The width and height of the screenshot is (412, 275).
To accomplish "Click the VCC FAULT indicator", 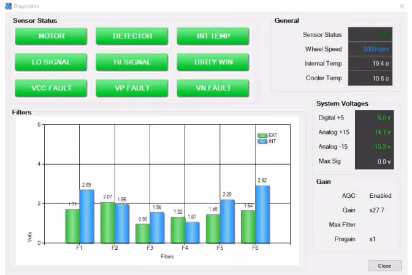I will tap(51, 88).
